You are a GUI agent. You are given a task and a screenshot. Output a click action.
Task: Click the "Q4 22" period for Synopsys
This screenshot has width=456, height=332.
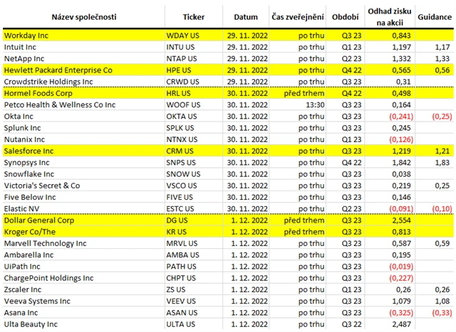point(351,163)
